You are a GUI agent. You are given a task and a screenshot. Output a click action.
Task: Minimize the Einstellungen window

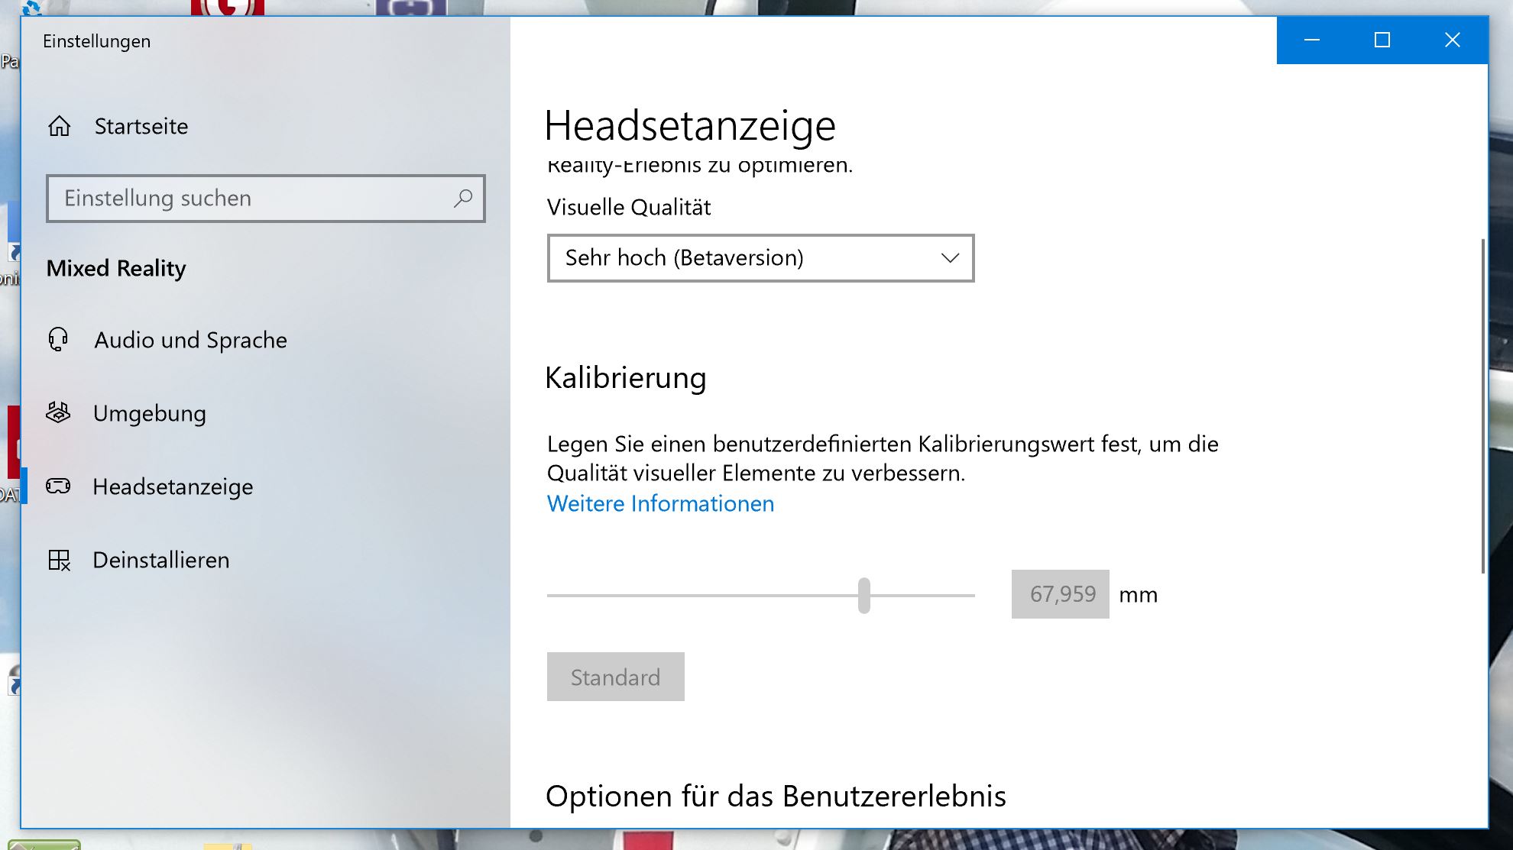[x=1312, y=40]
